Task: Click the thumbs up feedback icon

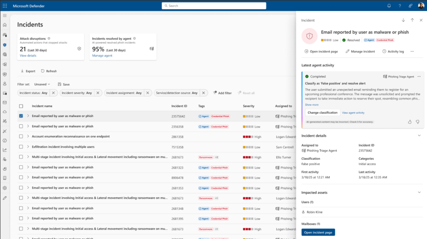Action: pyautogui.click(x=409, y=122)
